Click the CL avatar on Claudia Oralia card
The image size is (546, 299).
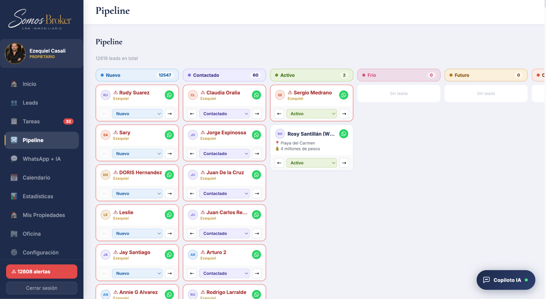pyautogui.click(x=193, y=95)
